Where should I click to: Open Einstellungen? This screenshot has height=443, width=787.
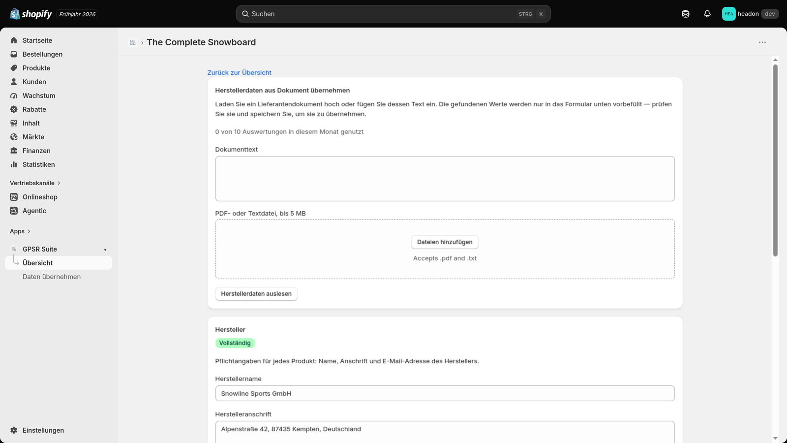tap(59, 430)
